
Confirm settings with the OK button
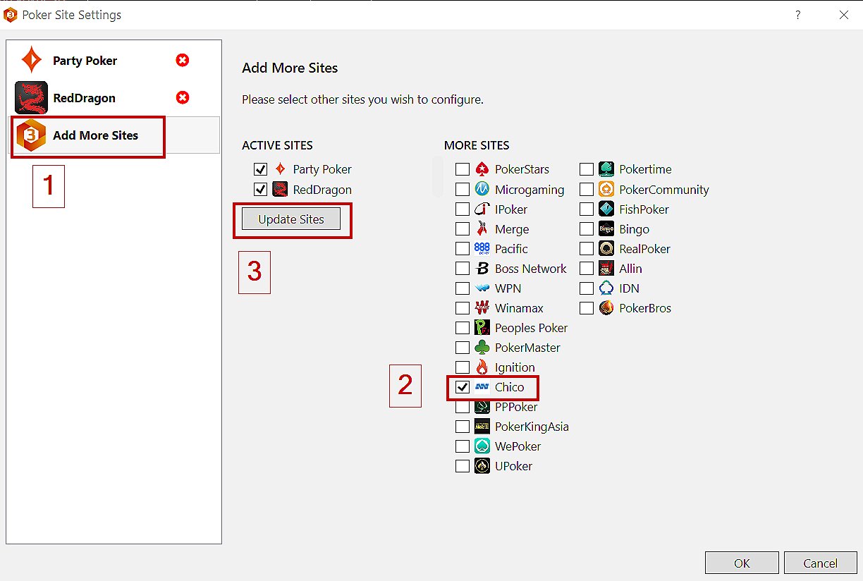point(742,563)
